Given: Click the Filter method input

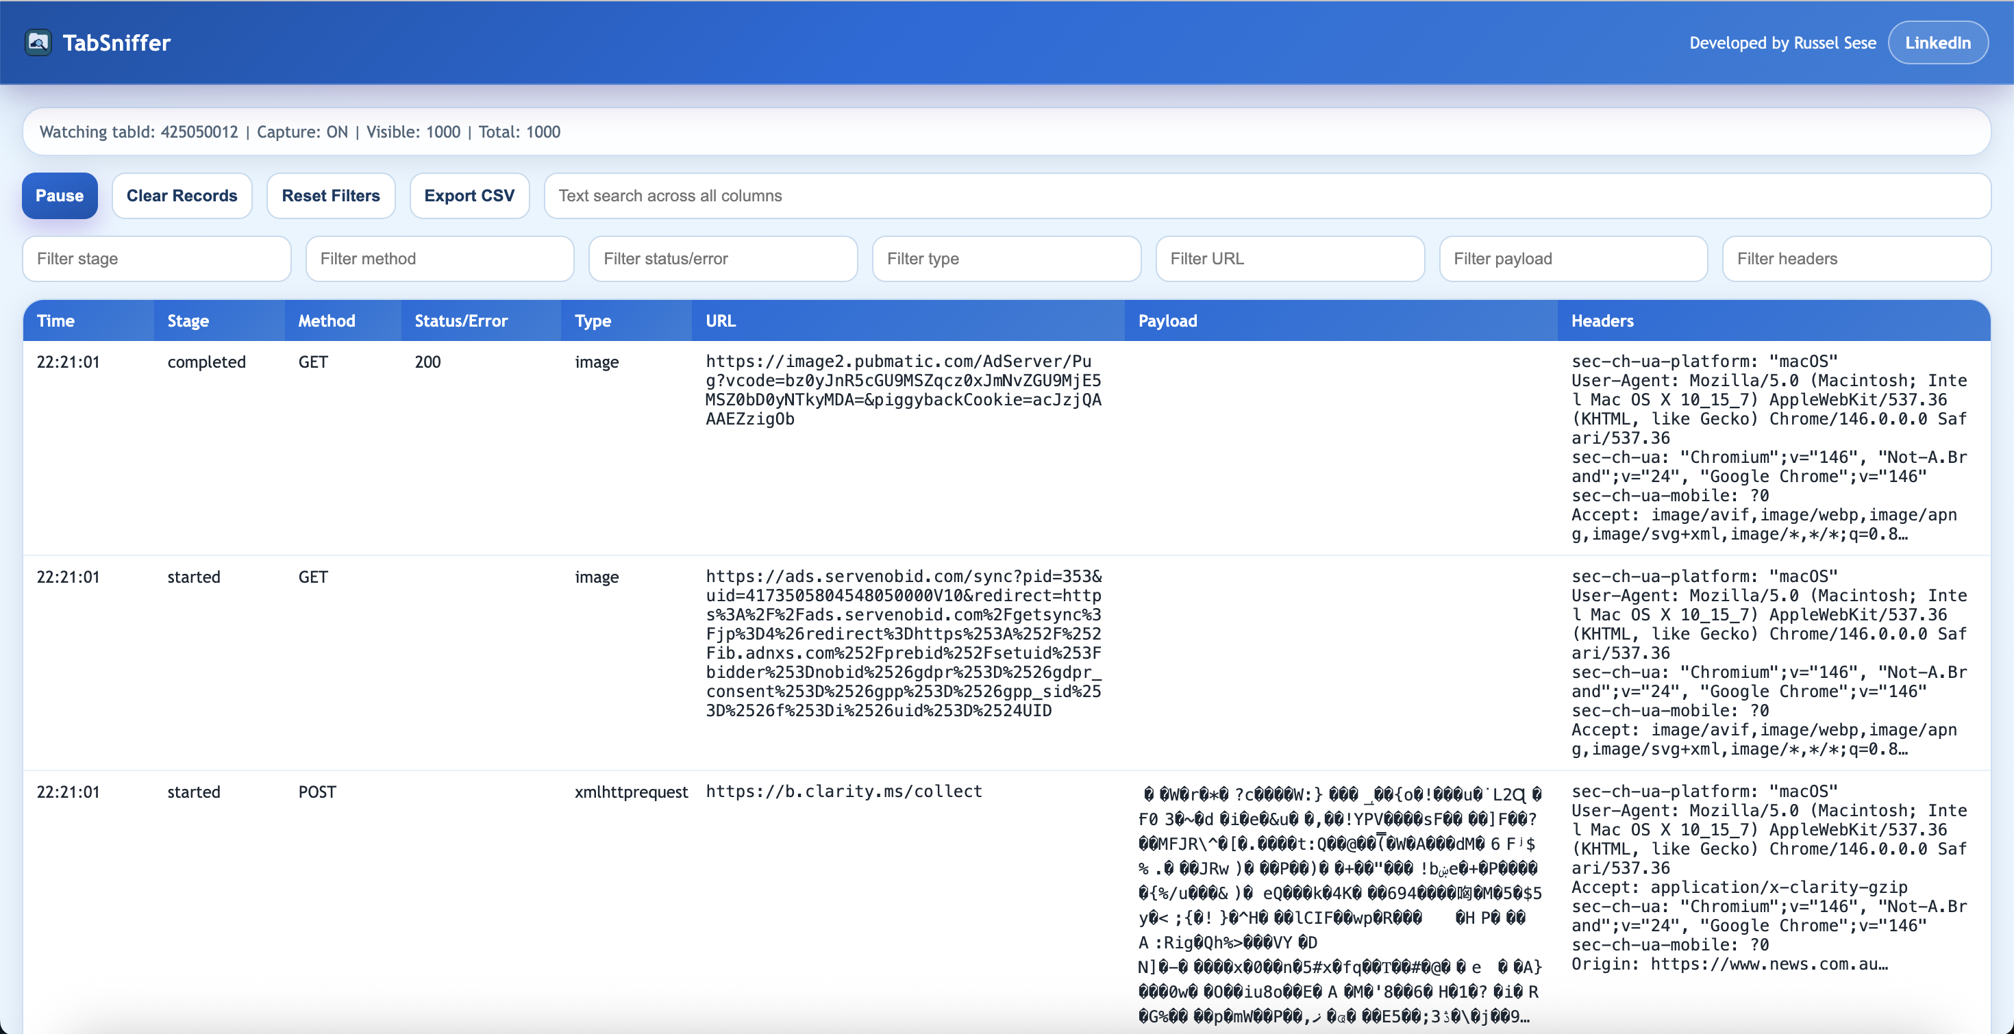Looking at the screenshot, I should 439,259.
